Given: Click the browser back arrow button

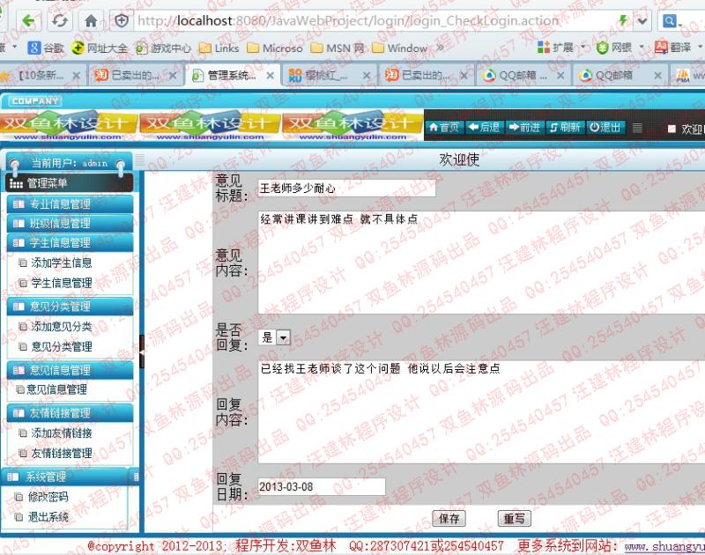Looking at the screenshot, I should [29, 20].
